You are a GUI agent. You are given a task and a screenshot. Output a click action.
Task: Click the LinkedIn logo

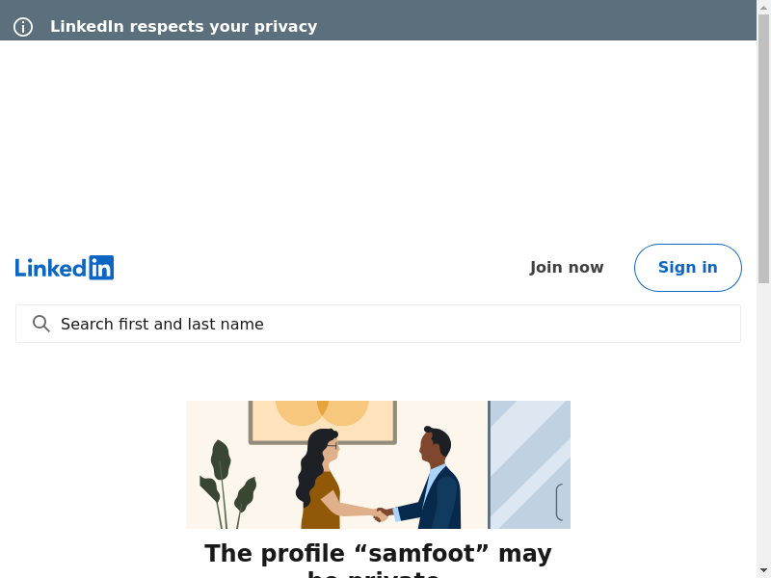pos(65,268)
